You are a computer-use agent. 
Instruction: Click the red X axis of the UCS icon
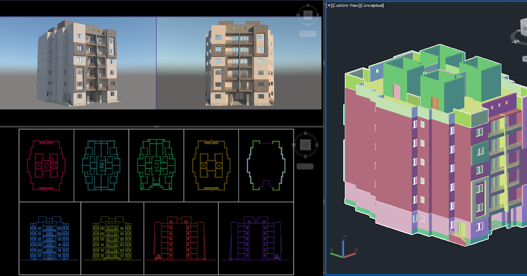(x=350, y=255)
